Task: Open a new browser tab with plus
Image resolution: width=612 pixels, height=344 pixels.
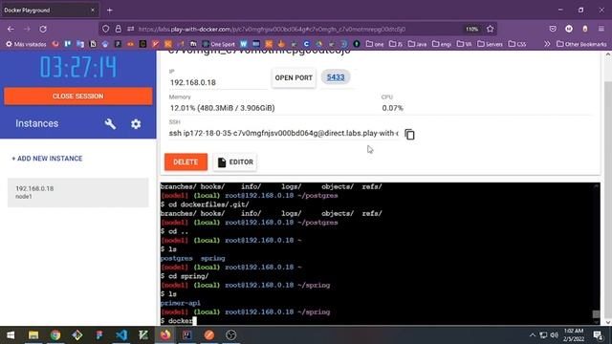Action: [x=110, y=11]
